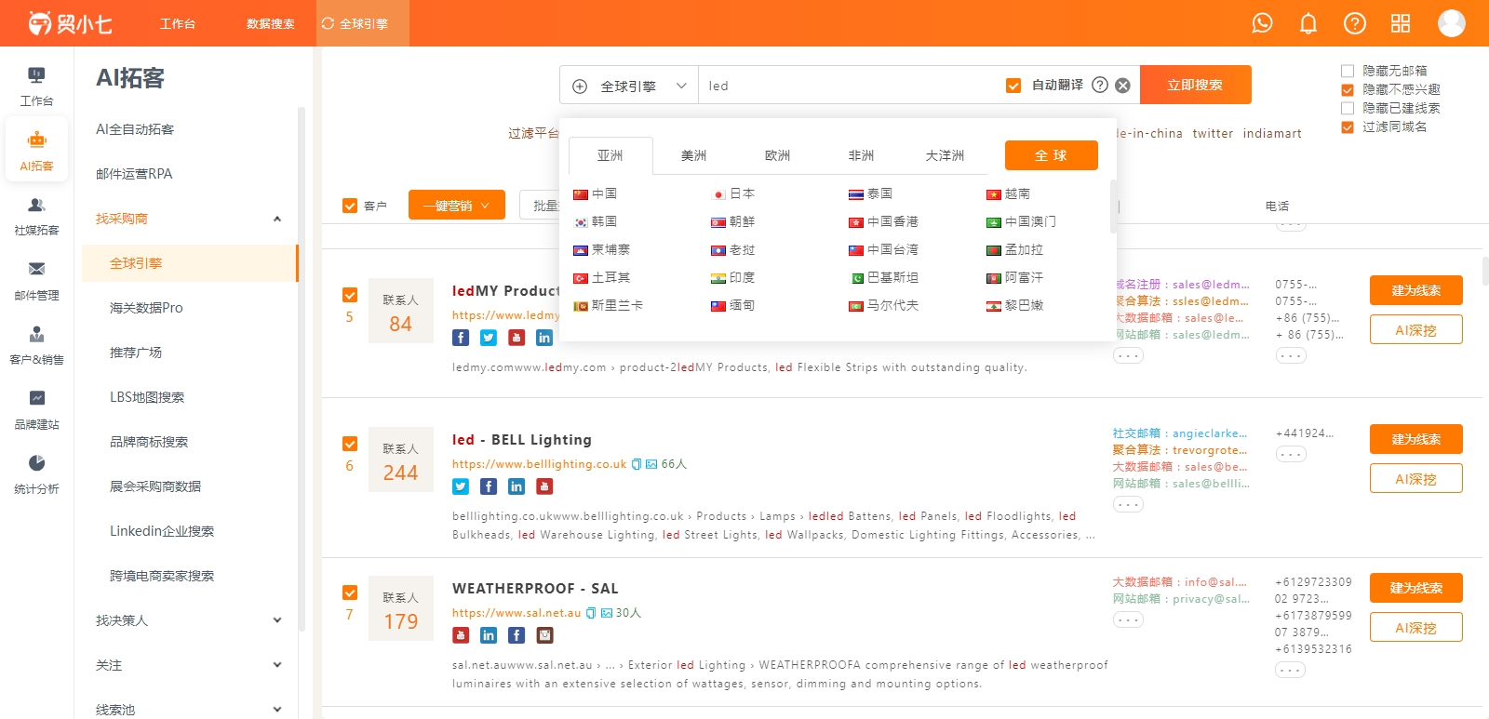Switch to the 大洋洲 region tab
The height and width of the screenshot is (719, 1489).
(946, 155)
